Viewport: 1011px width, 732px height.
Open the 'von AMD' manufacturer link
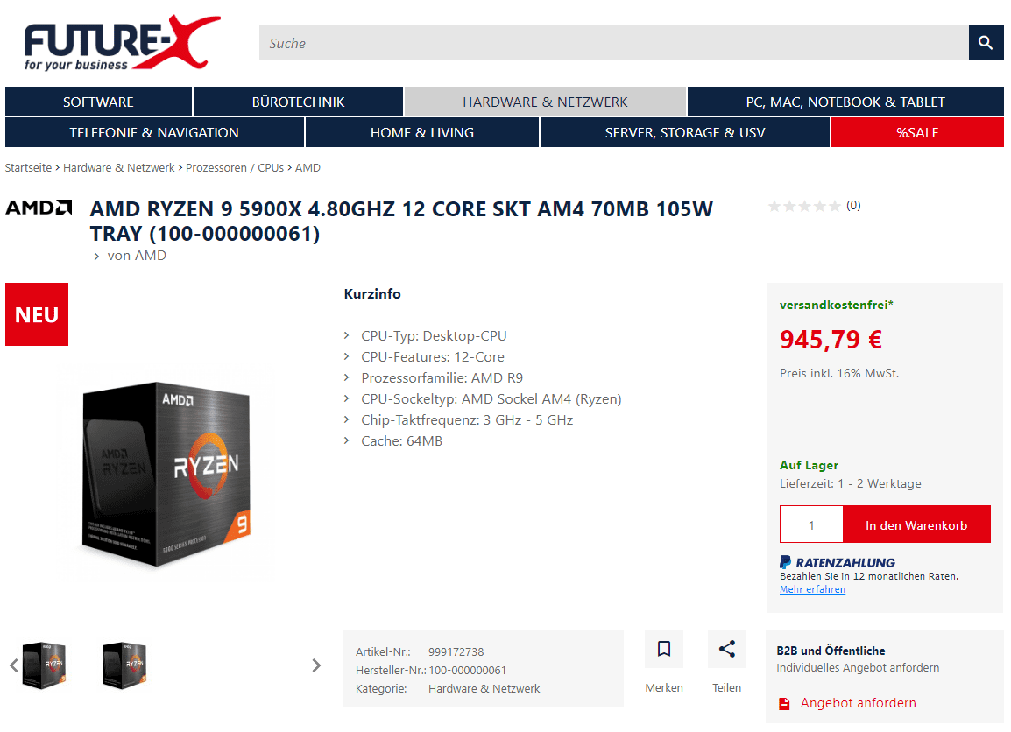(136, 256)
